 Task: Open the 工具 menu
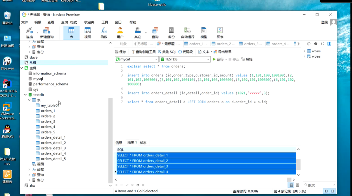(x=105, y=22)
